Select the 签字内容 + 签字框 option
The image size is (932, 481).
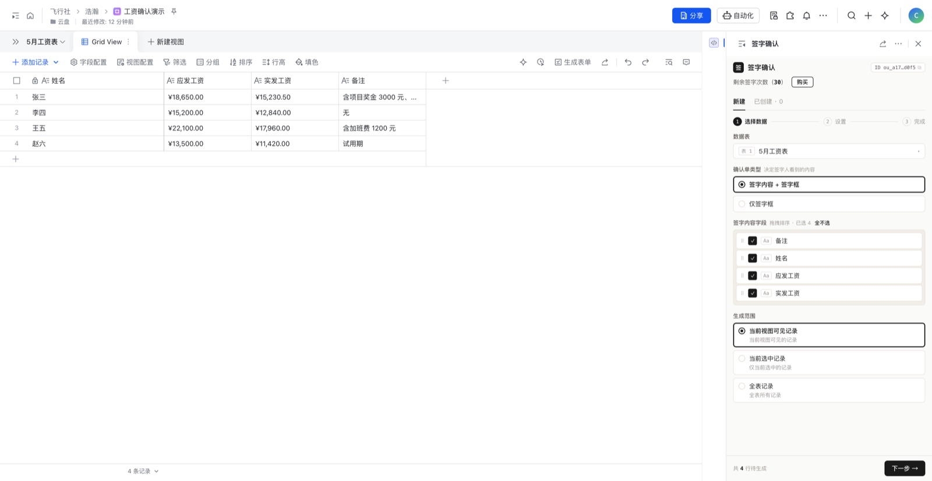click(x=829, y=185)
